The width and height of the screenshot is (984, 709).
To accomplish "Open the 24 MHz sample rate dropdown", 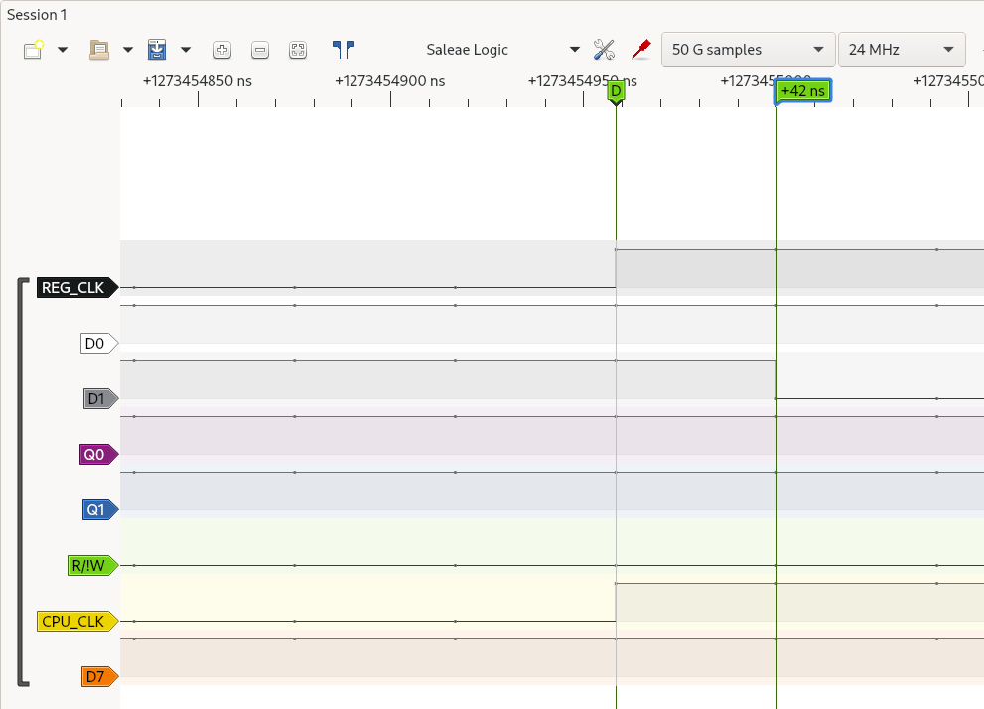I will coord(901,50).
